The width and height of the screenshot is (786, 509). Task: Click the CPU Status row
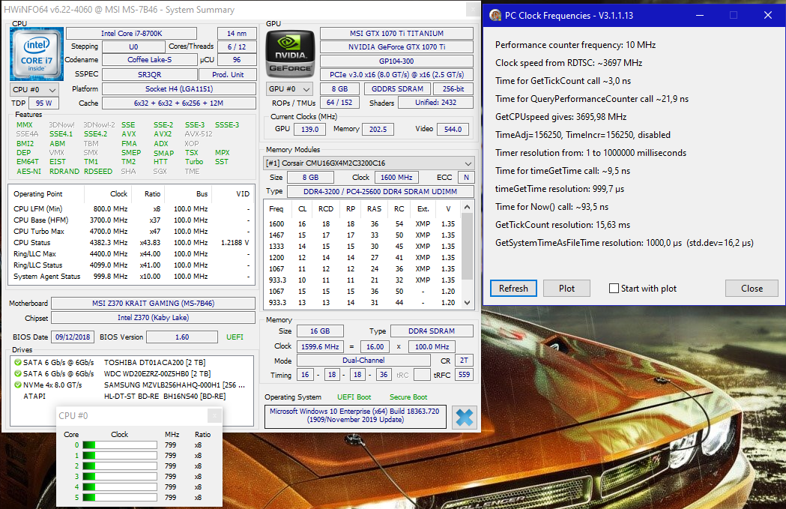click(131, 243)
